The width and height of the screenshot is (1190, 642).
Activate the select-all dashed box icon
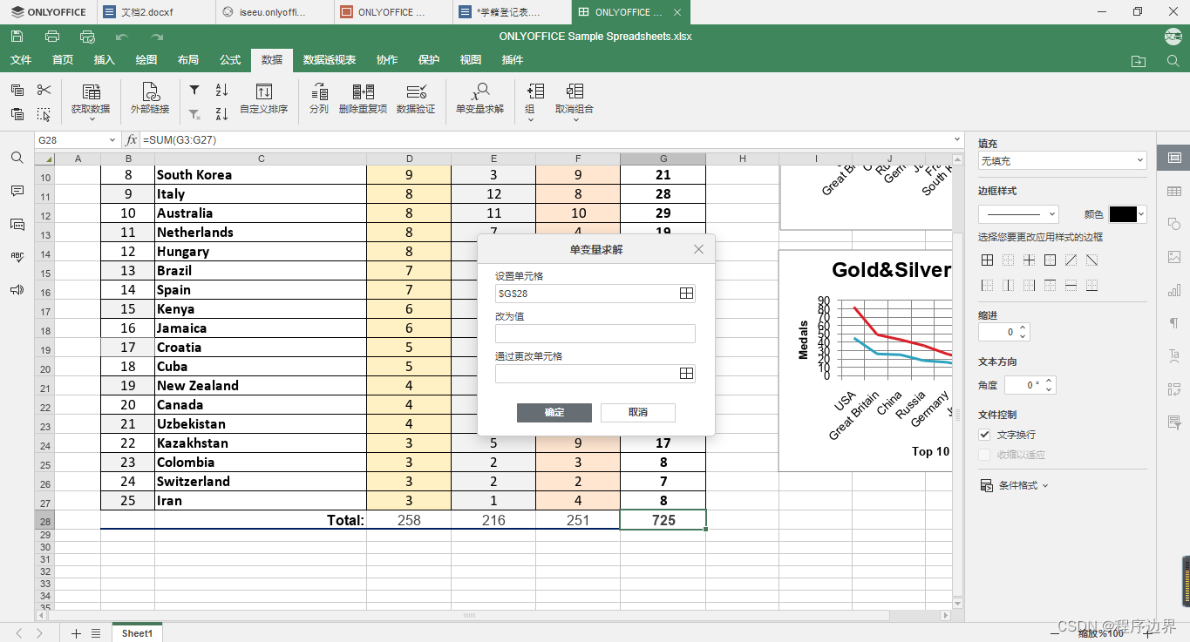click(x=44, y=114)
